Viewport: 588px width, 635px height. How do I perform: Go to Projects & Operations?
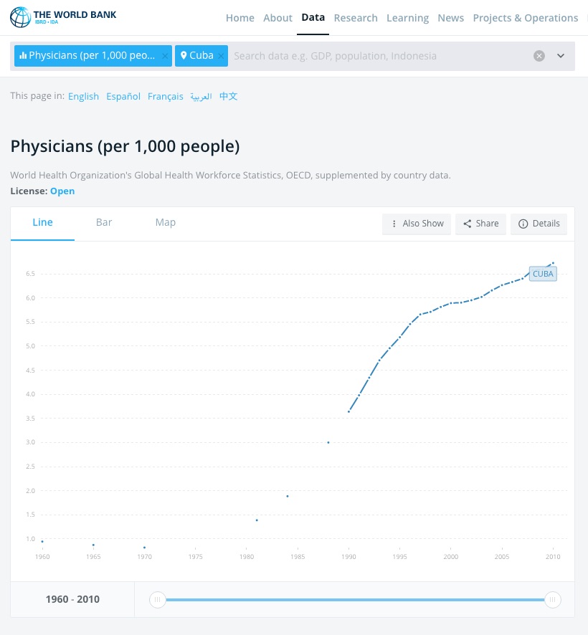click(x=525, y=18)
